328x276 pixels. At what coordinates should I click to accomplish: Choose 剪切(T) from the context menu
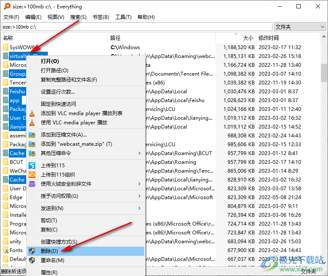click(x=86, y=221)
